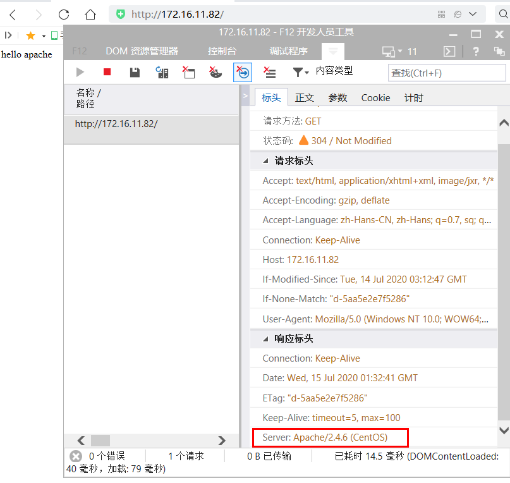Click the Keep-Alive timeout row

(x=374, y=418)
